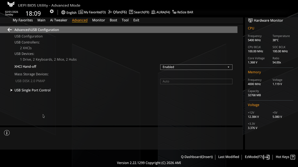Click the back arrow to Advanced menu
Screen dimensions: 298x167
point(10,30)
